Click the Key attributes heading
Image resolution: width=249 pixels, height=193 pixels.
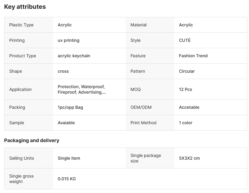25,7
